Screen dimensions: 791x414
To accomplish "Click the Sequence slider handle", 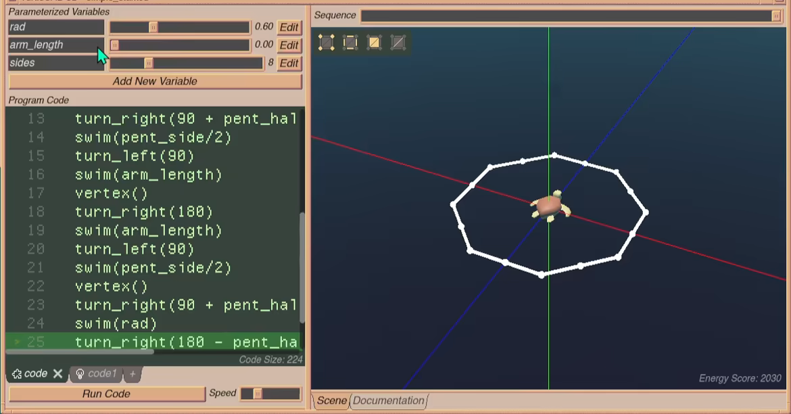I will 776,16.
